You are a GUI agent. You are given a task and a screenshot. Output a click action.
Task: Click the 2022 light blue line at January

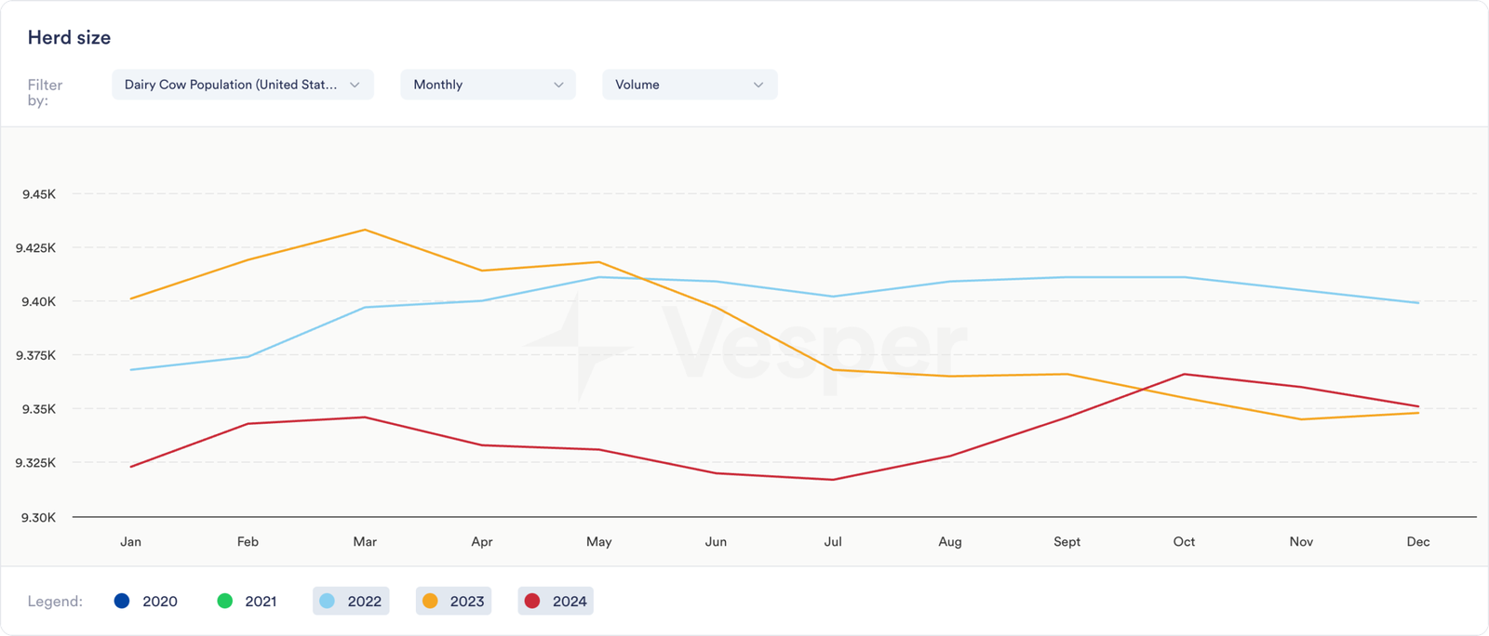131,370
